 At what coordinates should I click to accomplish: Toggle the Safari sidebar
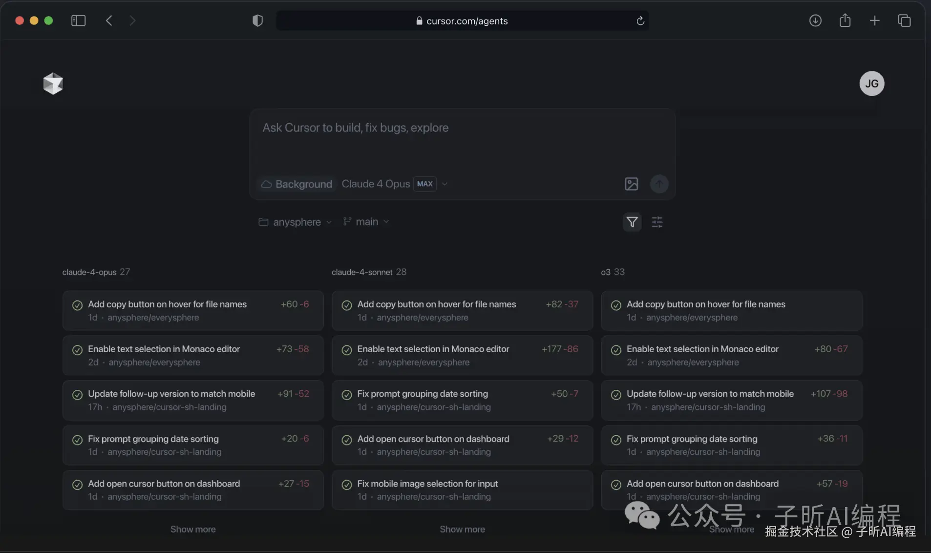point(78,21)
